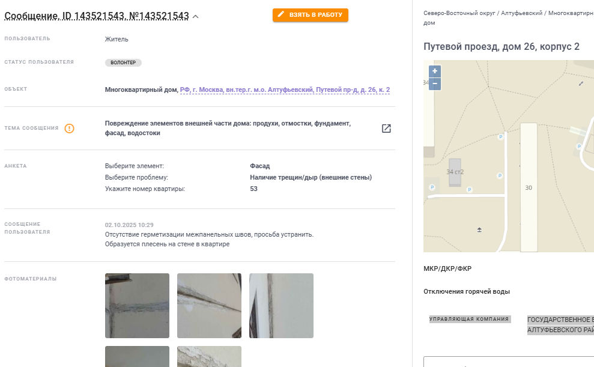Open «Отключения горячей воды» section
Viewport: 594px width, 367px height.
point(466,291)
